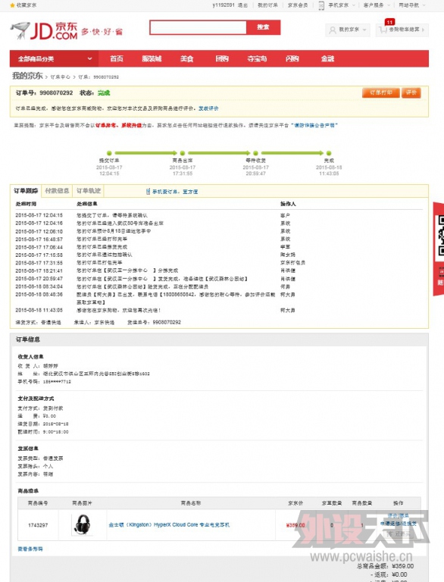Viewport: 444px width, 582px height.
Task: Click the 查看条形码 link
Action: click(x=30, y=549)
